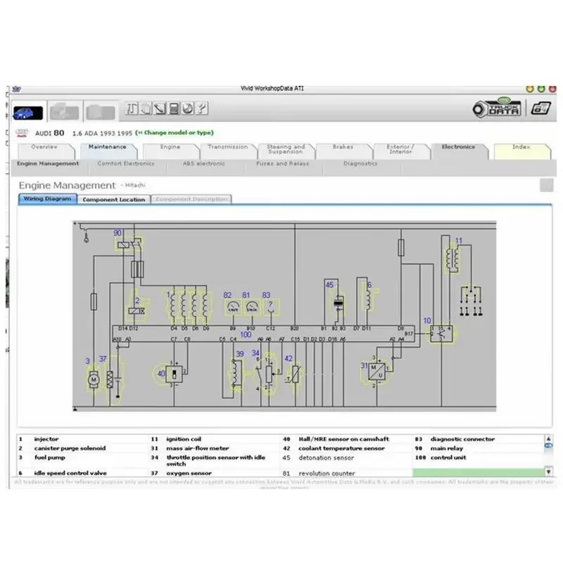Click the globe icon in the toolbar
The width and height of the screenshot is (563, 563).
click(188, 108)
